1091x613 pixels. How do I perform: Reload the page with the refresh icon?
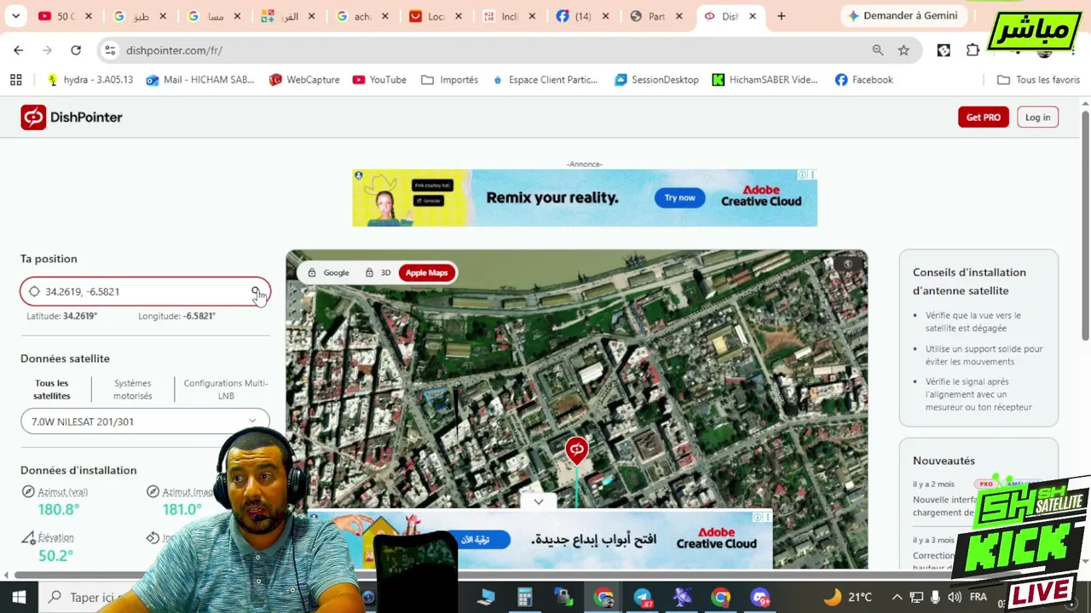pos(76,50)
